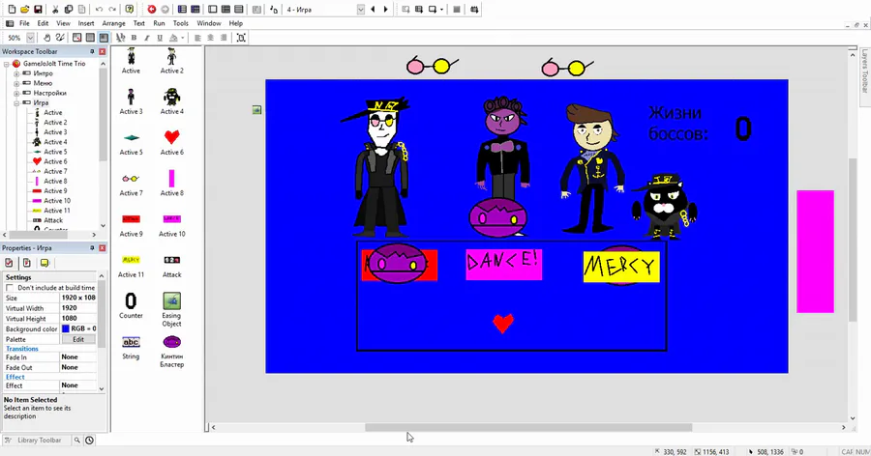Select Кинтин Бластер object in object list
This screenshot has height=456, width=871.
coord(171,351)
